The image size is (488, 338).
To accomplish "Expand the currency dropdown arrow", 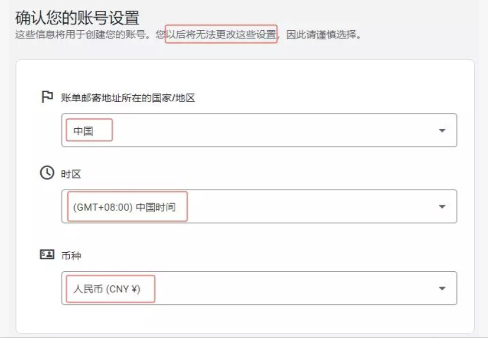I will click(x=442, y=288).
